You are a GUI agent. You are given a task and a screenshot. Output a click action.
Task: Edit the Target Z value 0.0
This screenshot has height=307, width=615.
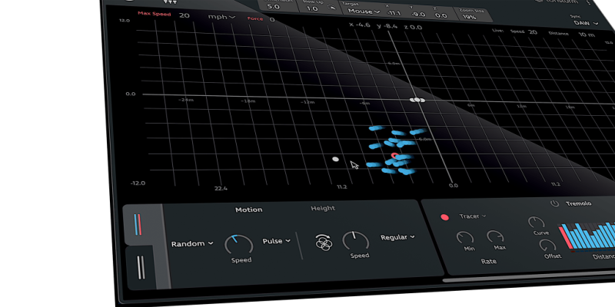[440, 15]
